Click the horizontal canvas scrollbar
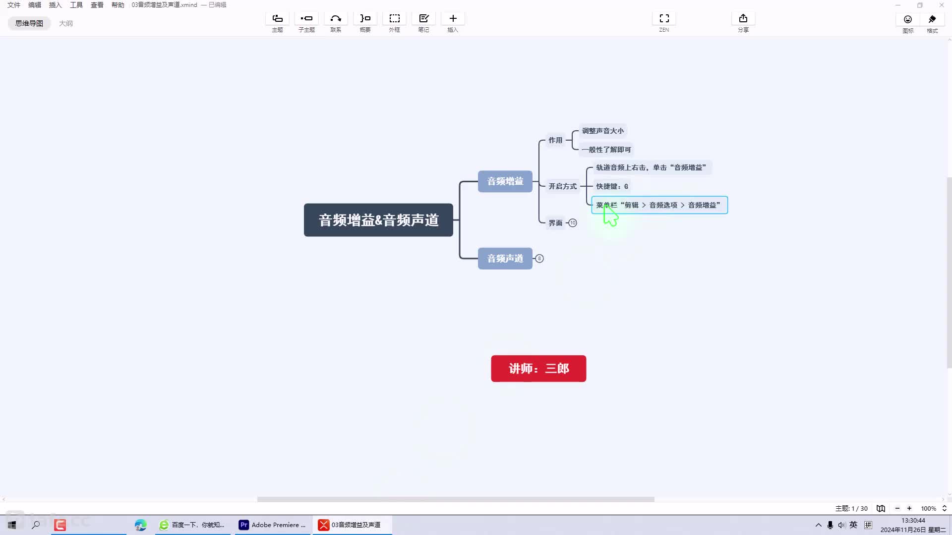This screenshot has height=535, width=952. [456, 499]
